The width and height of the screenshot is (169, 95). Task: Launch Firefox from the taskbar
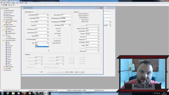24,93
